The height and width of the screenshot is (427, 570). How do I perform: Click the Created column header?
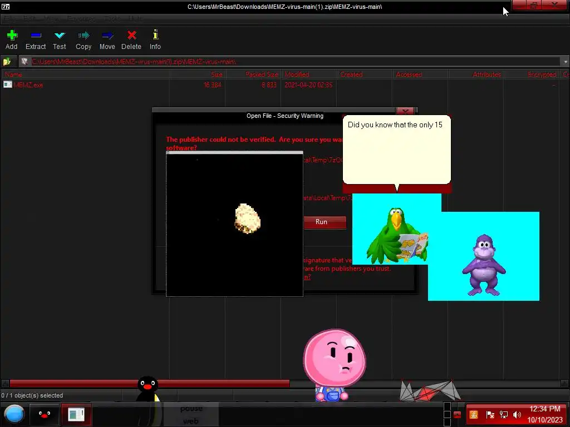[x=365, y=75]
